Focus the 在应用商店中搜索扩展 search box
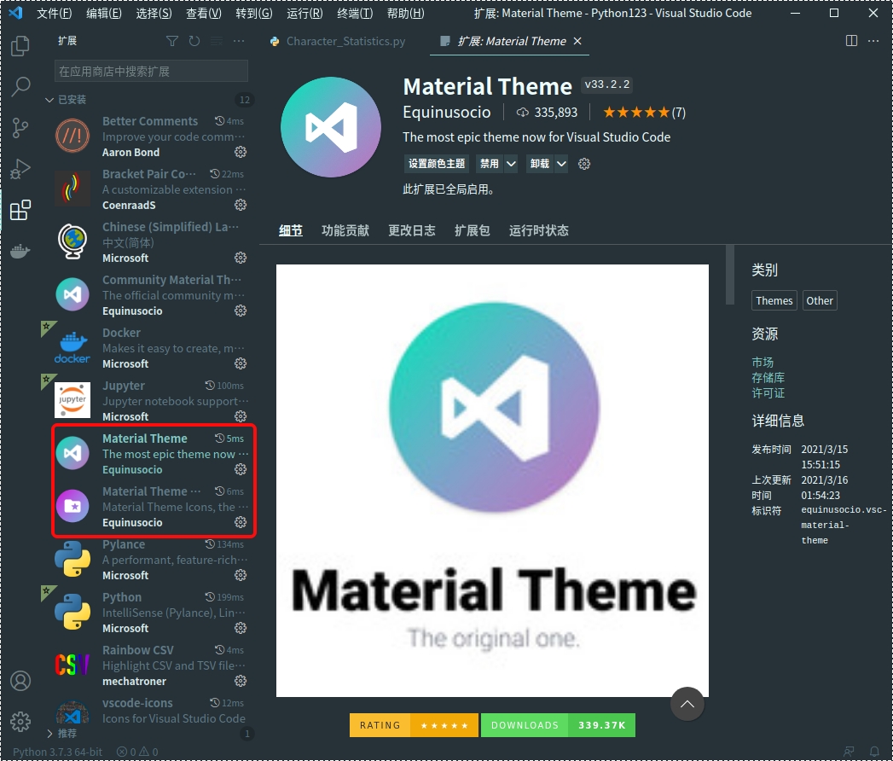Screen dimensions: 893x761 (x=151, y=72)
